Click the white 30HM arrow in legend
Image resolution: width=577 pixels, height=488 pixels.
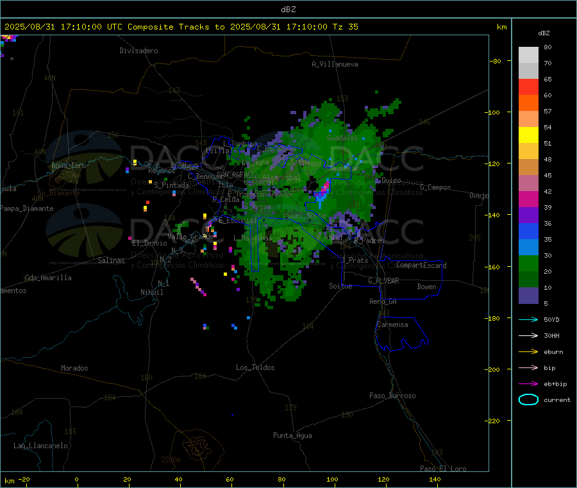(528, 335)
